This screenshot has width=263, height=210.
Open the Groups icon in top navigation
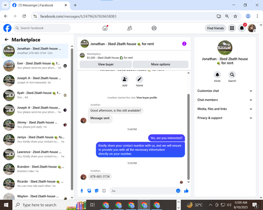154,28
